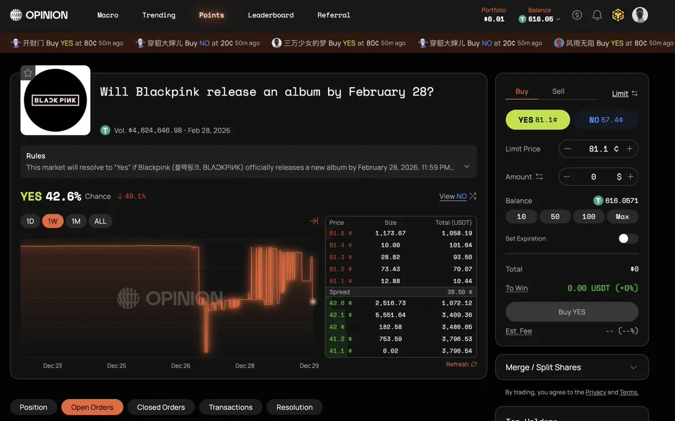Collapse order book arrow icon
This screenshot has height=421, width=675.
pyautogui.click(x=314, y=221)
